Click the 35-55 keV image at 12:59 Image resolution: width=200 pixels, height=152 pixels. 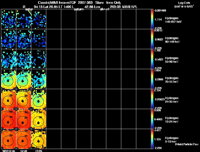click(23, 79)
